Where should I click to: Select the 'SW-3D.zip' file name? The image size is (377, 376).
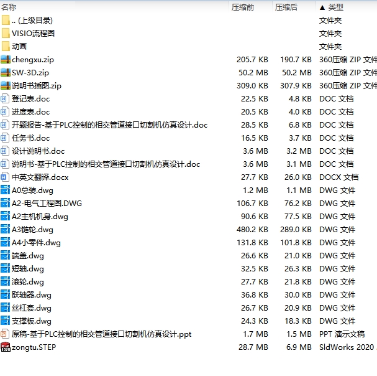tap(30, 73)
